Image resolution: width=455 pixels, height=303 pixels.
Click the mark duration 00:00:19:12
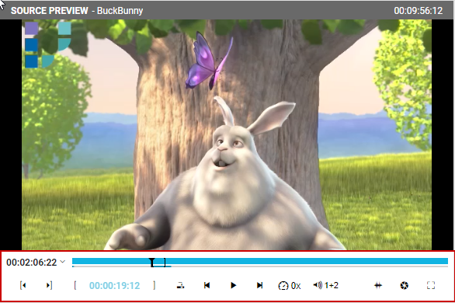[x=115, y=286]
